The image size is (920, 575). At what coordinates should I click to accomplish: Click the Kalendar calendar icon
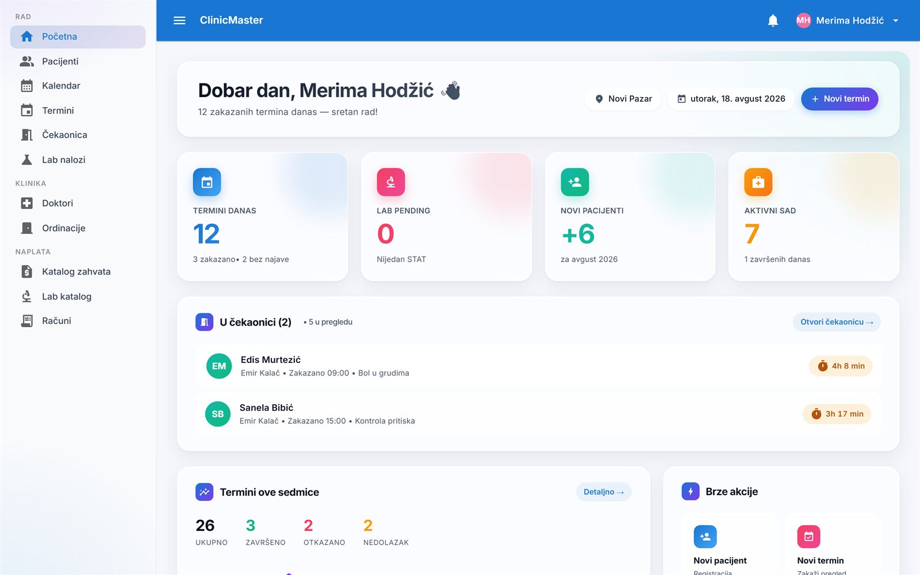(x=26, y=86)
